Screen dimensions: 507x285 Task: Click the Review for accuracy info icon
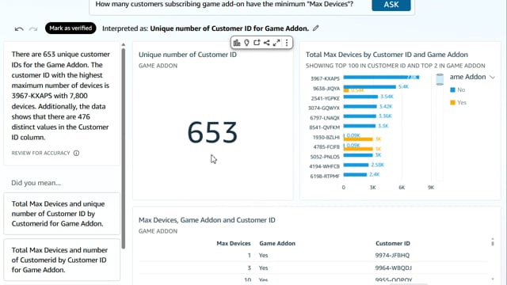tap(76, 153)
